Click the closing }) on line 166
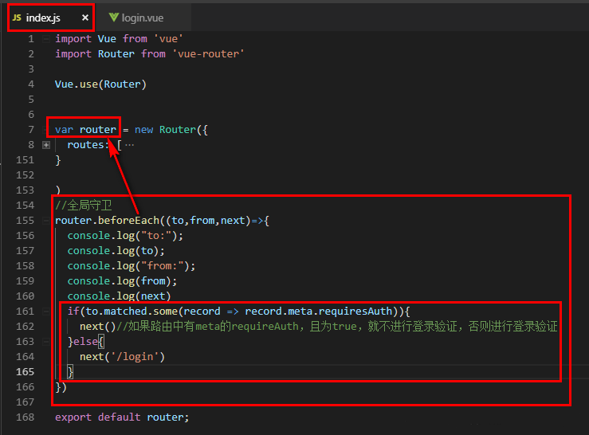This screenshot has width=589, height=435. point(61,387)
